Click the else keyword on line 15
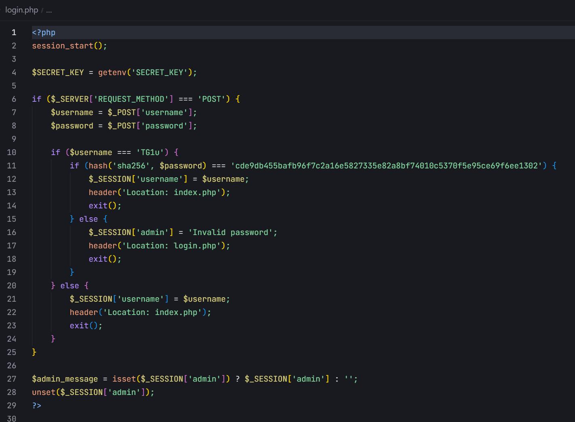The image size is (575, 422). pos(88,219)
